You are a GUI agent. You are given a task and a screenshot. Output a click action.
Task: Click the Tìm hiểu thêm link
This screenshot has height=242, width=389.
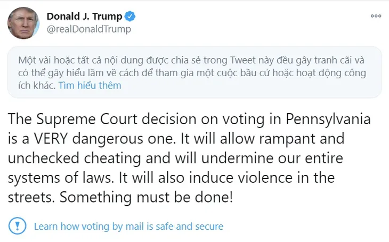[90, 85]
